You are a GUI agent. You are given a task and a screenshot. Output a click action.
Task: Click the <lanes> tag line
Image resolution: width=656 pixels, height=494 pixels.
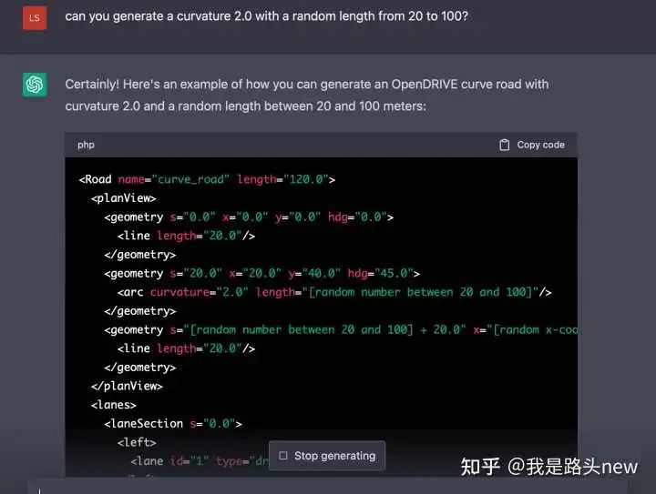(x=113, y=405)
